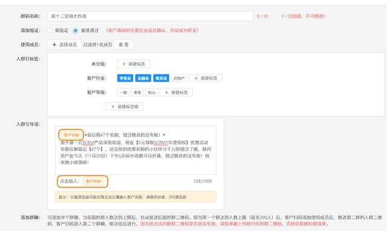Select the 核心 customer level tag
The width and height of the screenshot is (387, 231).
tap(152, 93)
